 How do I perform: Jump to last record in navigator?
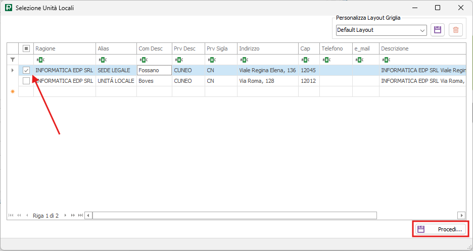tap(80, 216)
